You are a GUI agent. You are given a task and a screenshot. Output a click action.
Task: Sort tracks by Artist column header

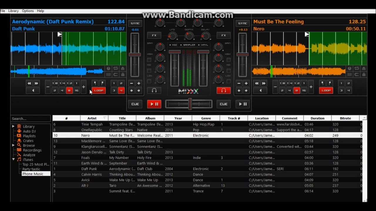pyautogui.click(x=94, y=118)
